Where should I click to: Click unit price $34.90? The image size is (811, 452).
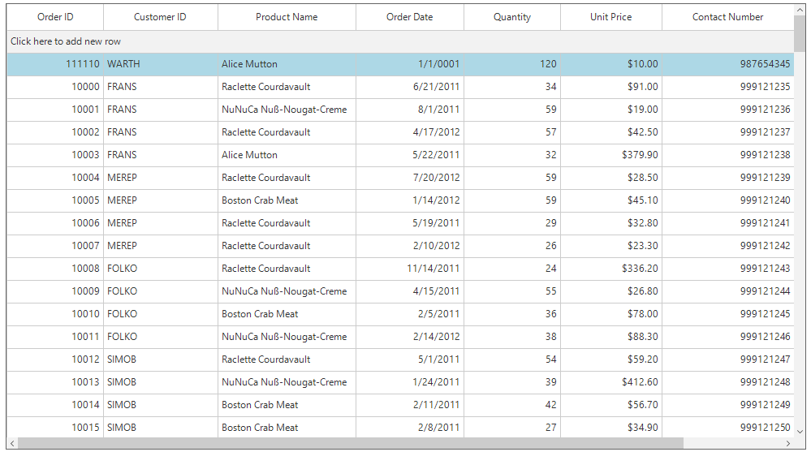[610, 428]
